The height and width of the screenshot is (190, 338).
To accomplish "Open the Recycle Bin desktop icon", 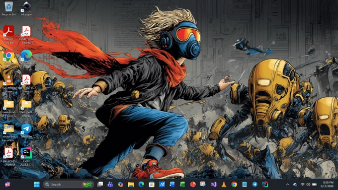I will click(x=8, y=8).
